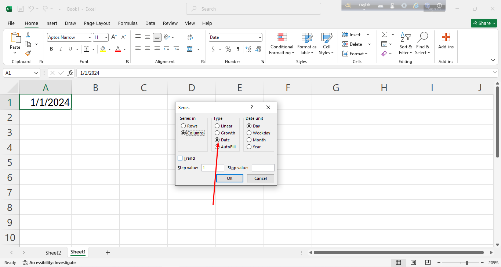Screen dimensions: 501x267
Task: Switch to the Sheet2 worksheet tab
Action: [x=53, y=253]
